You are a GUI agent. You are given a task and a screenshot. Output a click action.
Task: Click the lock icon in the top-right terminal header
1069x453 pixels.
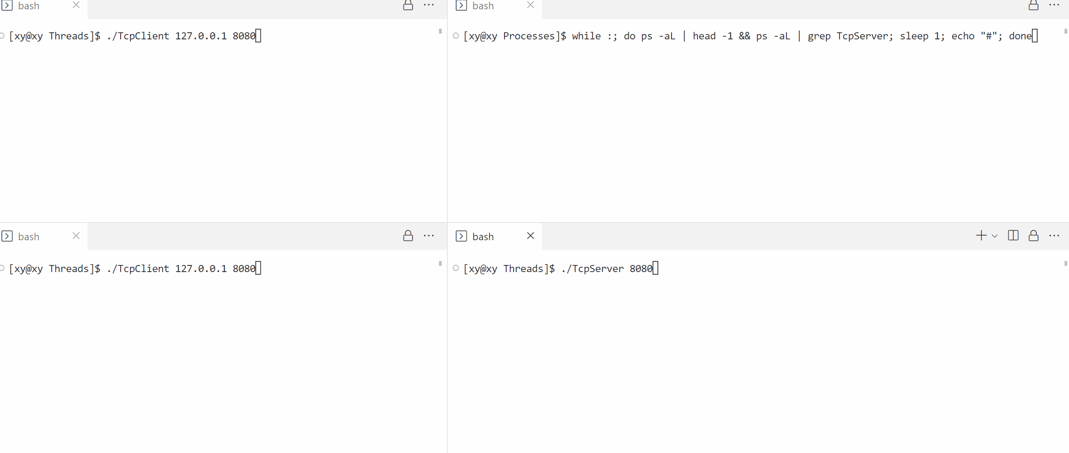click(x=1034, y=6)
